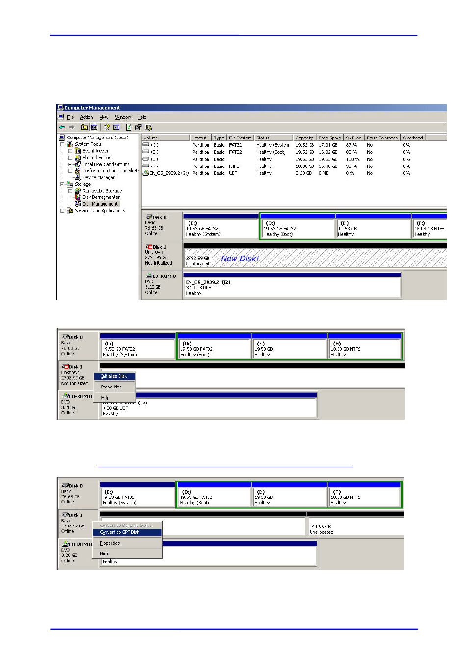The image size is (468, 663).
Task: Open the View menu
Action: tap(104, 117)
